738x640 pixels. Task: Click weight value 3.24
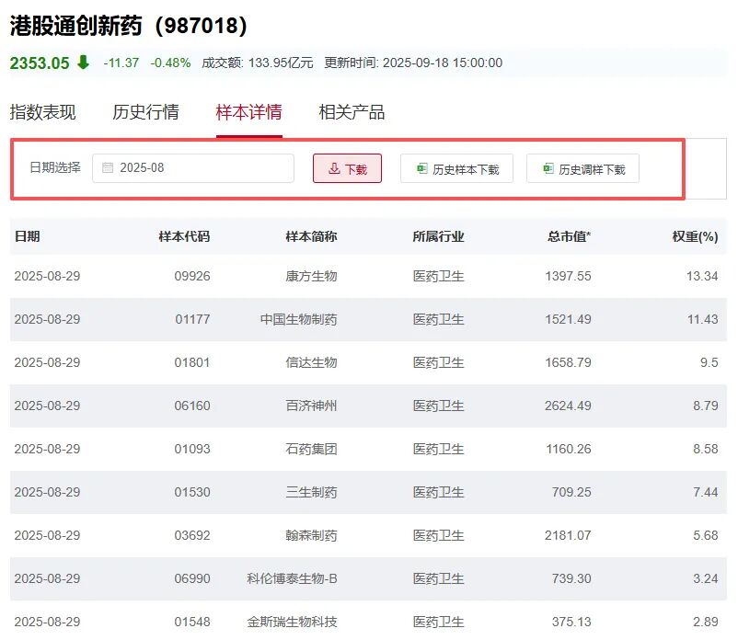[706, 579]
